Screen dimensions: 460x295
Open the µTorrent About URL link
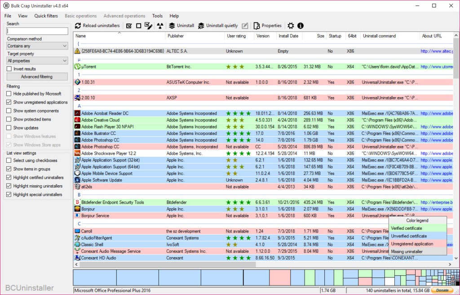[437, 67]
